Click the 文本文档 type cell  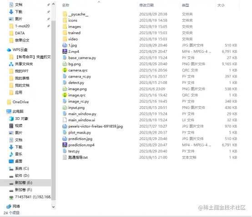(189, 157)
